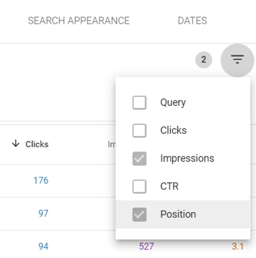The height and width of the screenshot is (258, 256).
Task: Tick the Query checkbox
Action: click(x=140, y=103)
